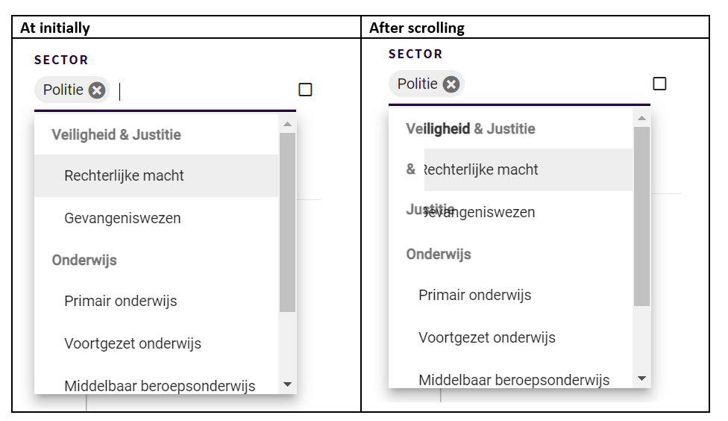The image size is (728, 421).
Task: Tick the checkbox beside left Sector field
Action: 305,90
